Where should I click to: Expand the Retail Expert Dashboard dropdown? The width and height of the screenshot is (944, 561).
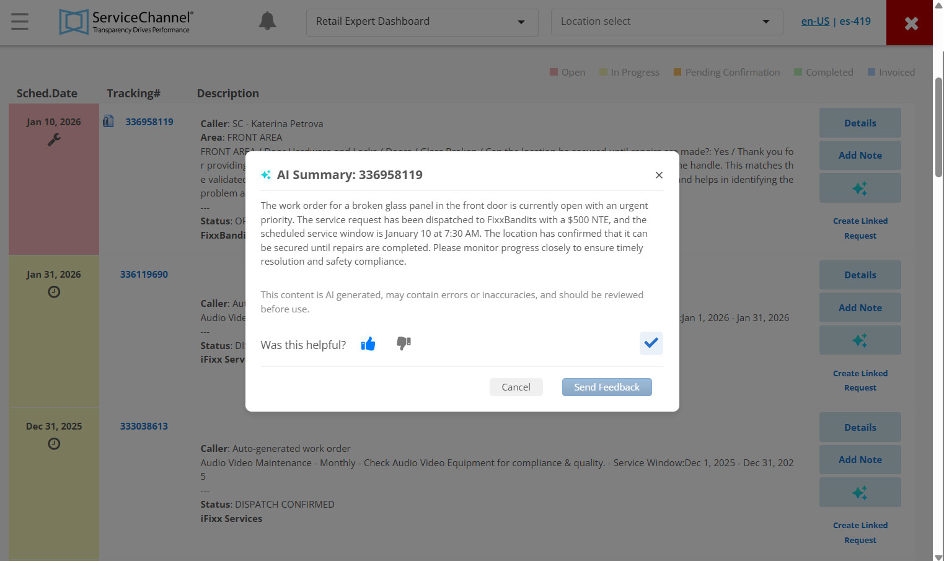click(x=421, y=22)
